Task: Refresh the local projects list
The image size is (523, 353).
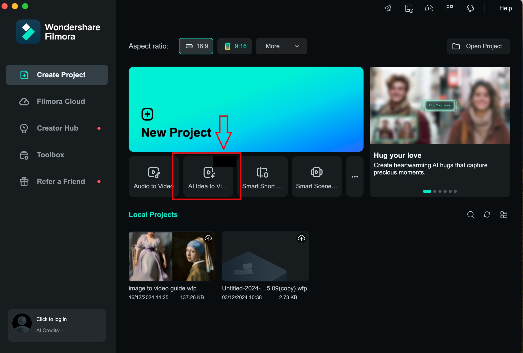Action: tap(487, 214)
